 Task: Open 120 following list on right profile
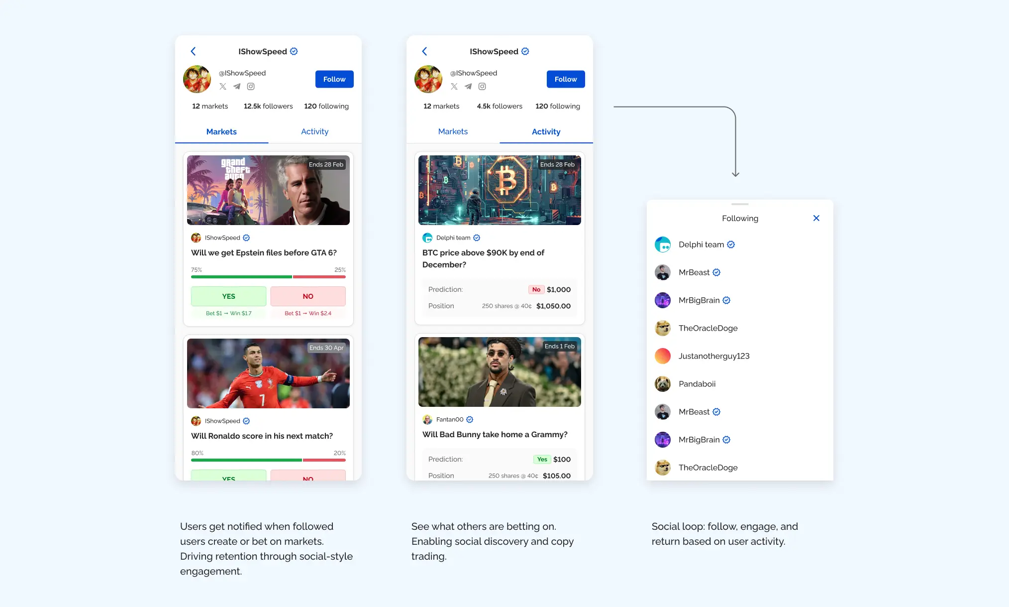pos(558,106)
